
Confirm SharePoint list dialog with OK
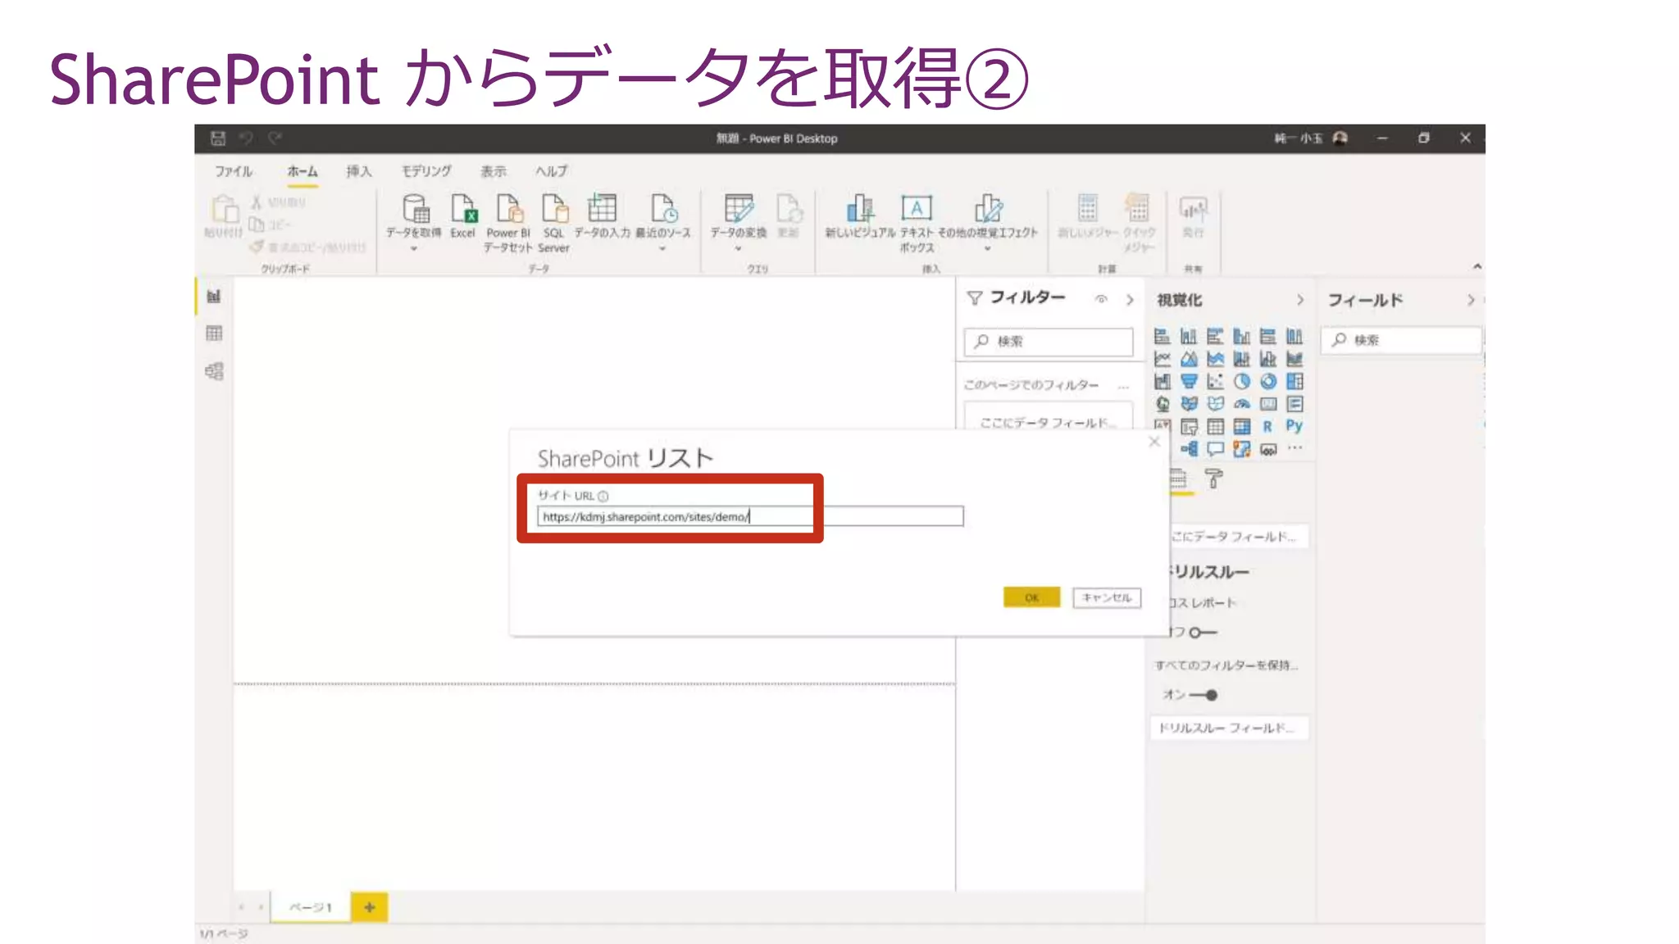[1031, 597]
